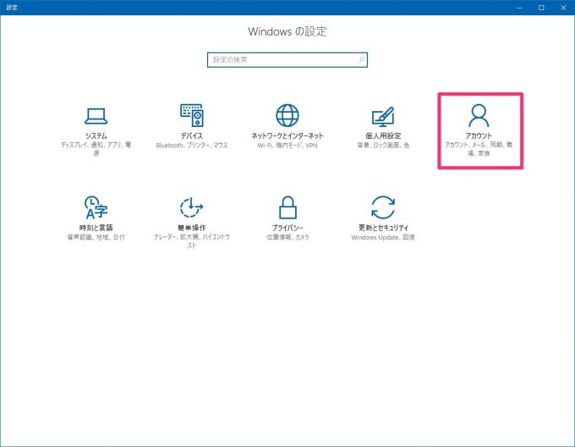Open the ネットワークとインターネット globe icon
Image resolution: width=575 pixels, height=447 pixels.
click(x=287, y=115)
